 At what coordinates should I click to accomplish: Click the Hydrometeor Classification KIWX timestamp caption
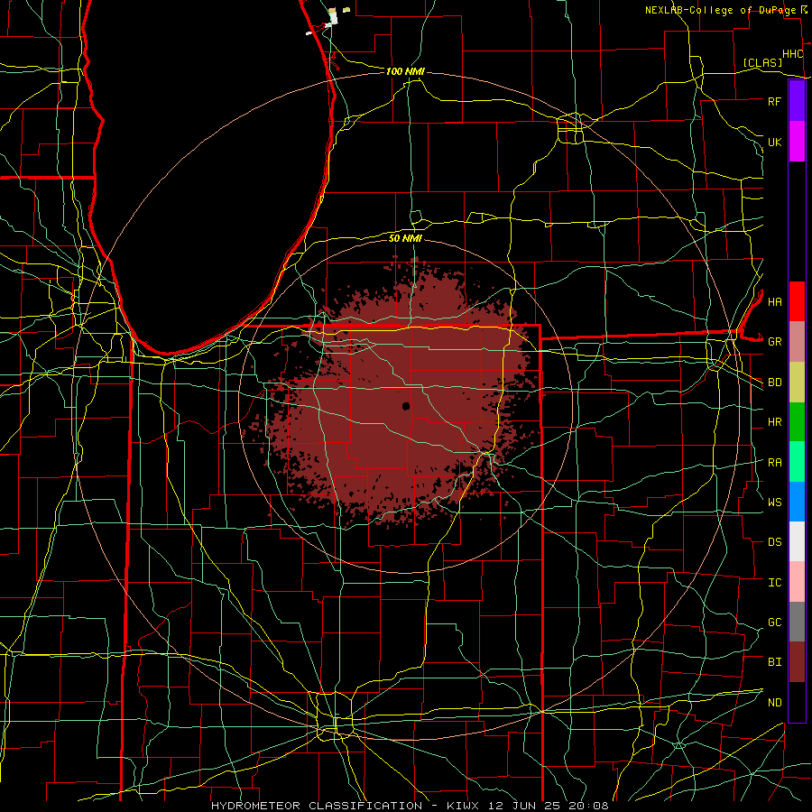[x=410, y=806]
